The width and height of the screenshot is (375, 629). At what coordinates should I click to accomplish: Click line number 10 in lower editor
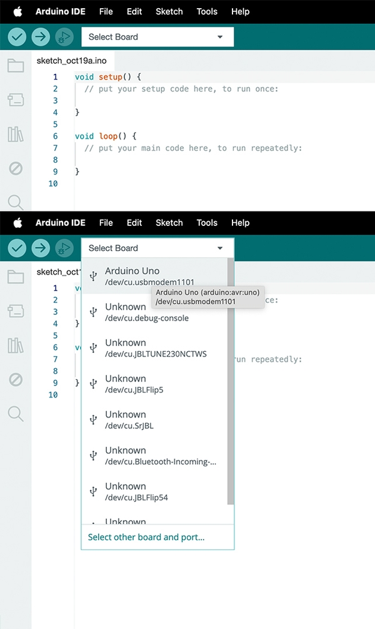pos(53,395)
